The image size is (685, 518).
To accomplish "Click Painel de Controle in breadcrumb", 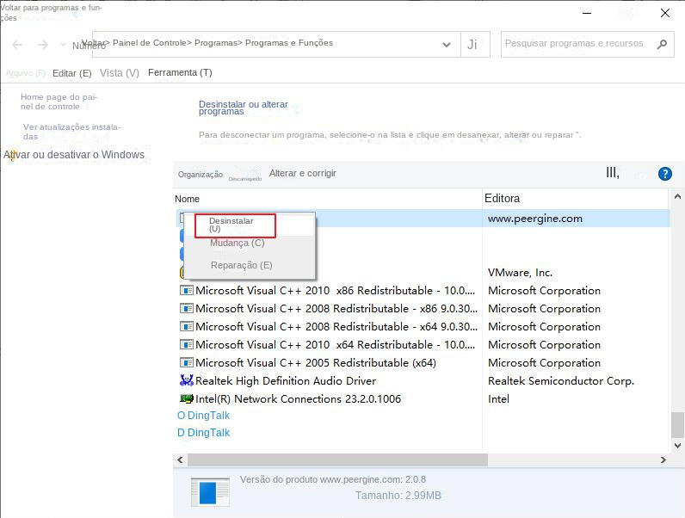I will (150, 43).
